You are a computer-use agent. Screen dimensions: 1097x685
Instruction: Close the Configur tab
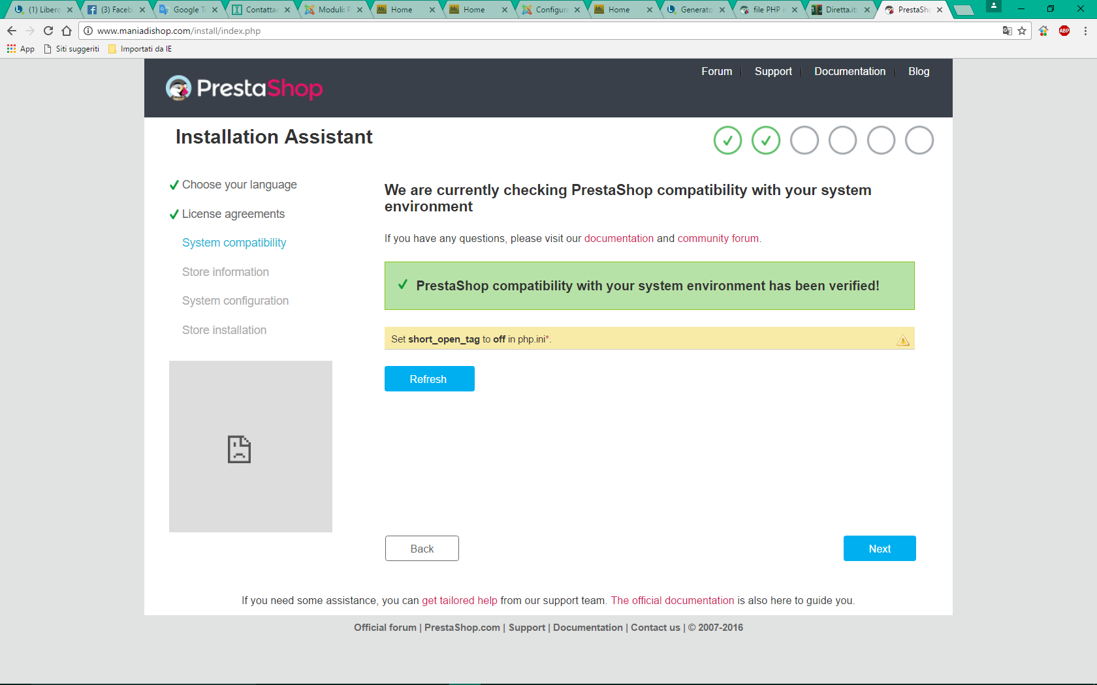577,10
